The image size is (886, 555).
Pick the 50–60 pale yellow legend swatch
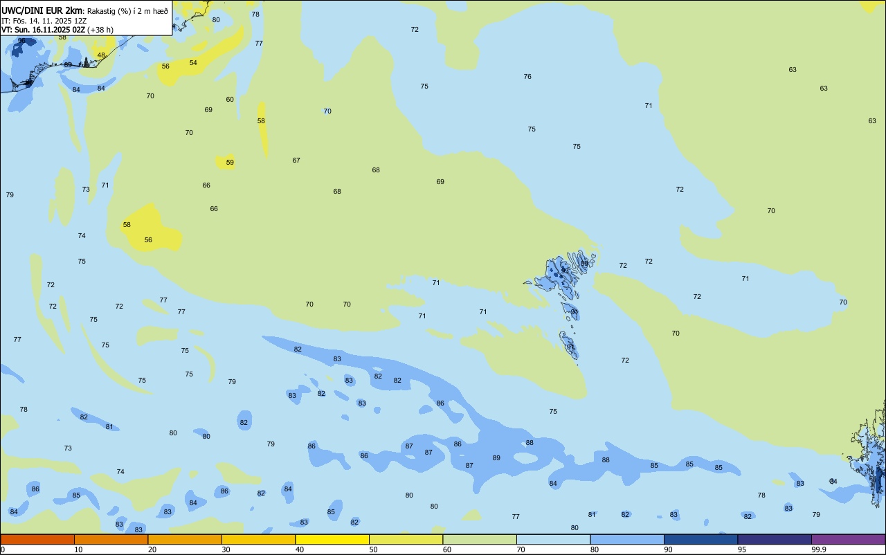[406, 539]
